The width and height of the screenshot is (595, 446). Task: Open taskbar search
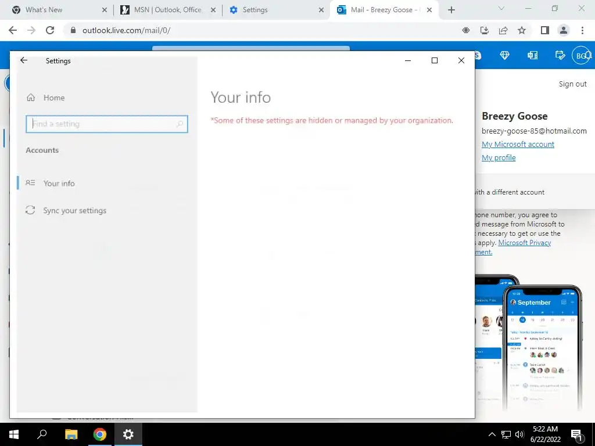point(42,434)
